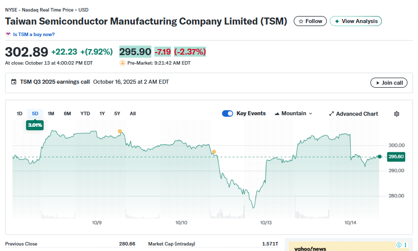Viewport: 418px width, 251px height.
Task: Expand the Mountain chart type dropdown
Action: tap(293, 113)
